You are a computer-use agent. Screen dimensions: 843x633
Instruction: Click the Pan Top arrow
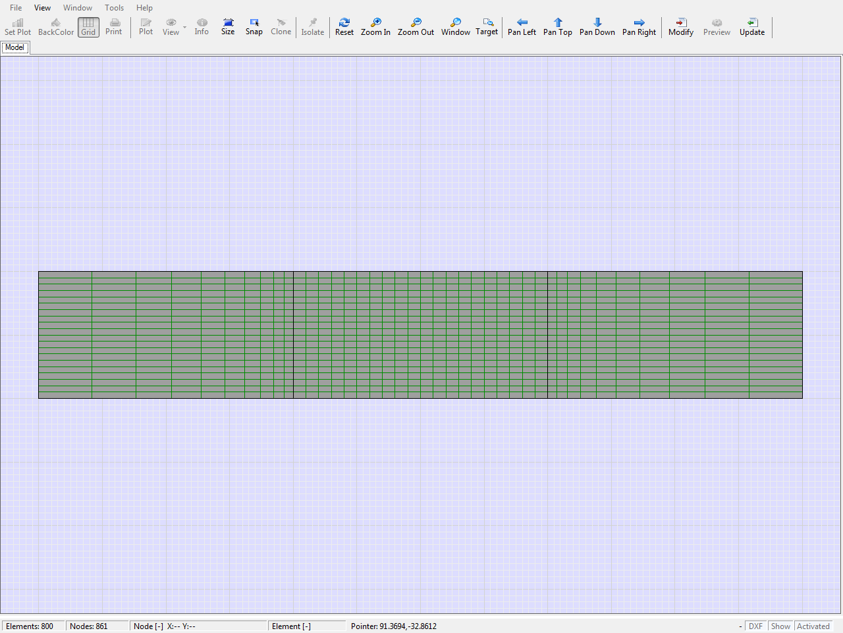click(558, 27)
